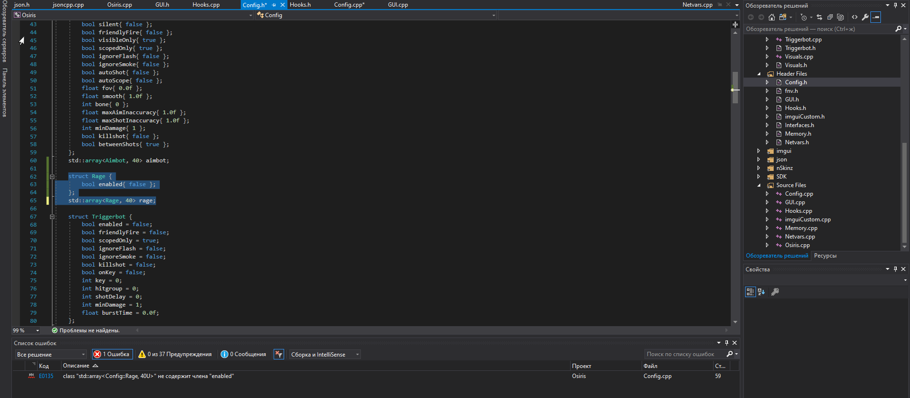This screenshot has width=910, height=398.
Task: Open Properties wrench icon in Solution Explorer toolbar
Action: (x=865, y=17)
